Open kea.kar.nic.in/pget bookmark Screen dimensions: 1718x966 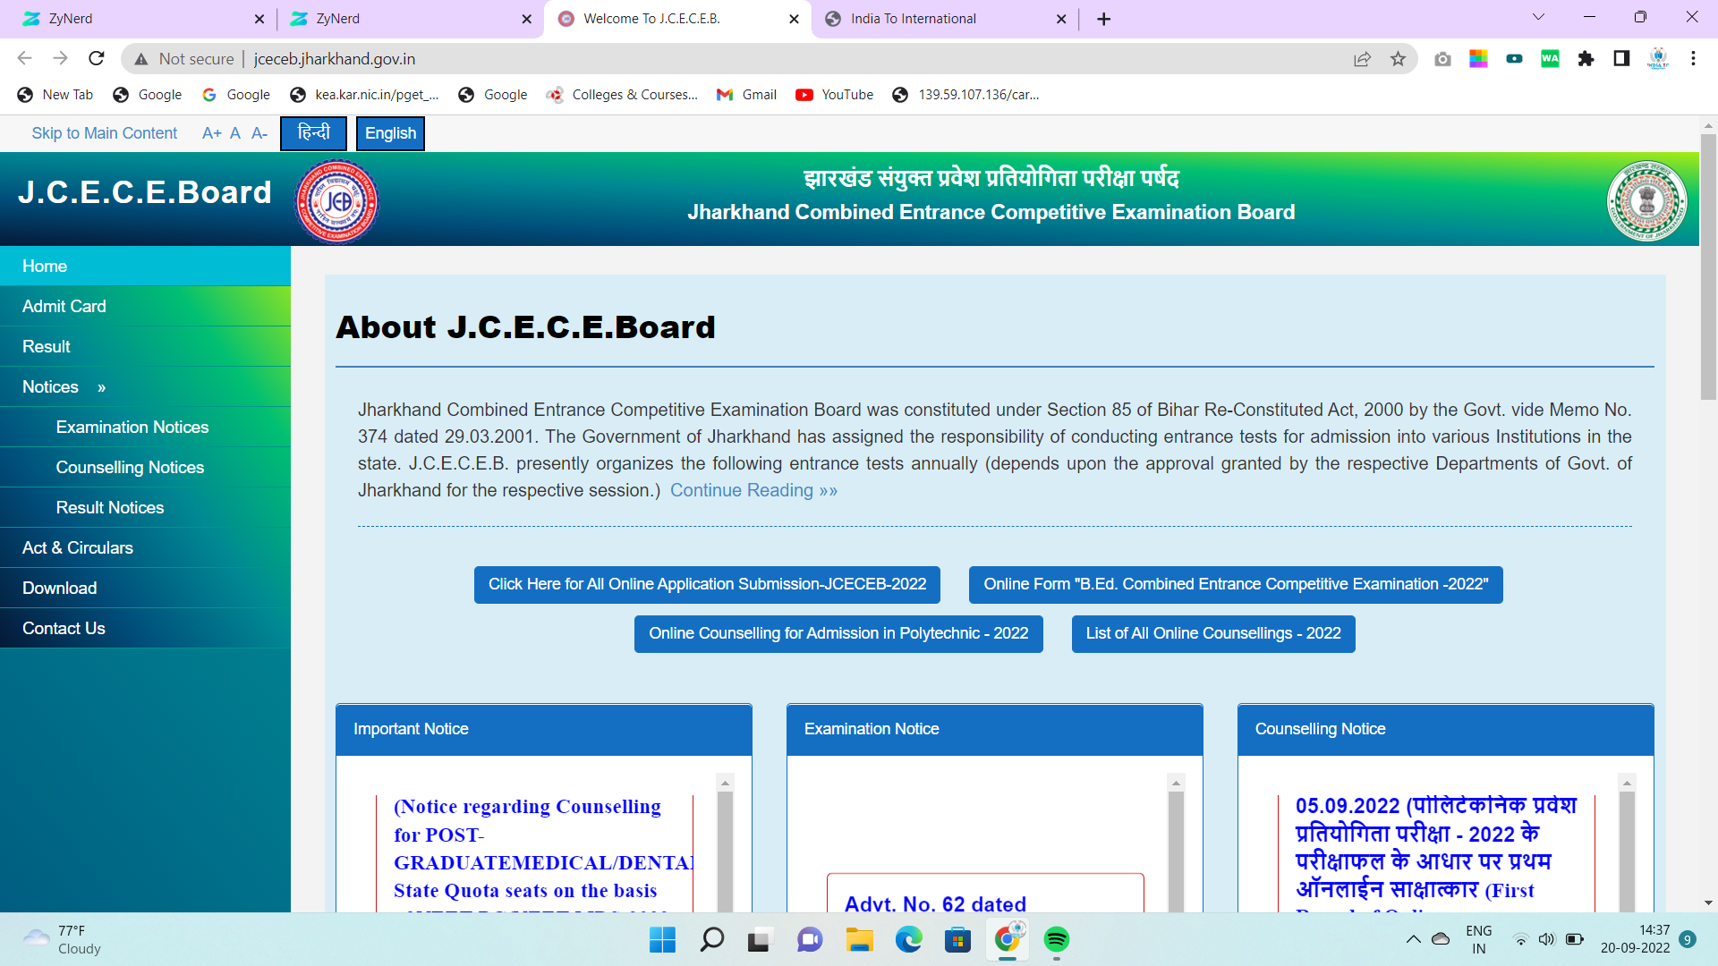pos(364,95)
